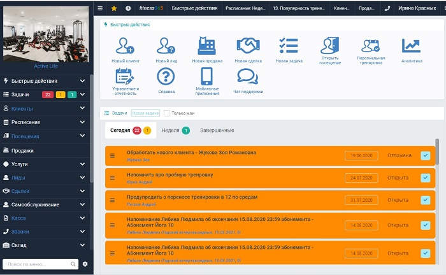
Task: Mark Жукова Зоя Романовна task as done
Action: pos(425,155)
